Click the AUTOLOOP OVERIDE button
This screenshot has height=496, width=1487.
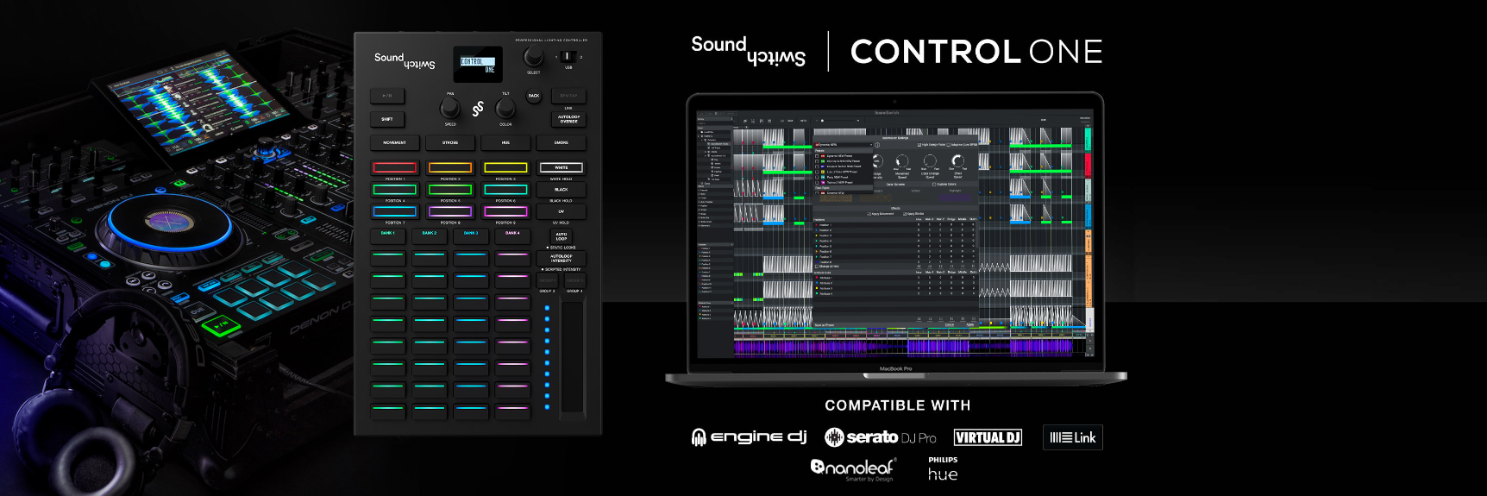pyautogui.click(x=568, y=119)
